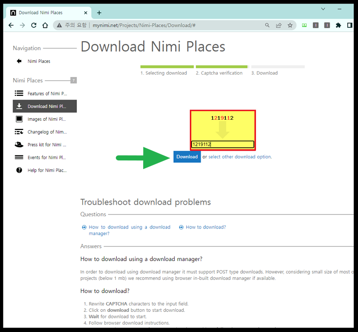Click the Press kit hat icon

[19, 145]
